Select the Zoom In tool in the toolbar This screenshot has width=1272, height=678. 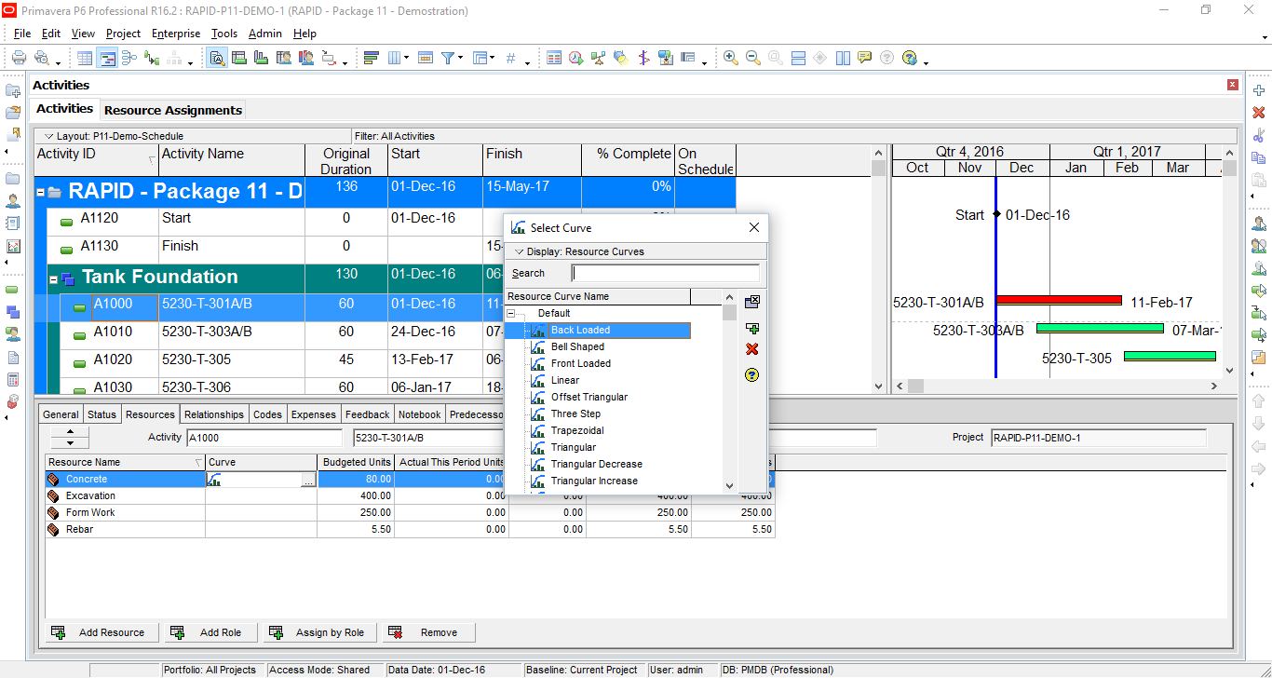pos(730,58)
